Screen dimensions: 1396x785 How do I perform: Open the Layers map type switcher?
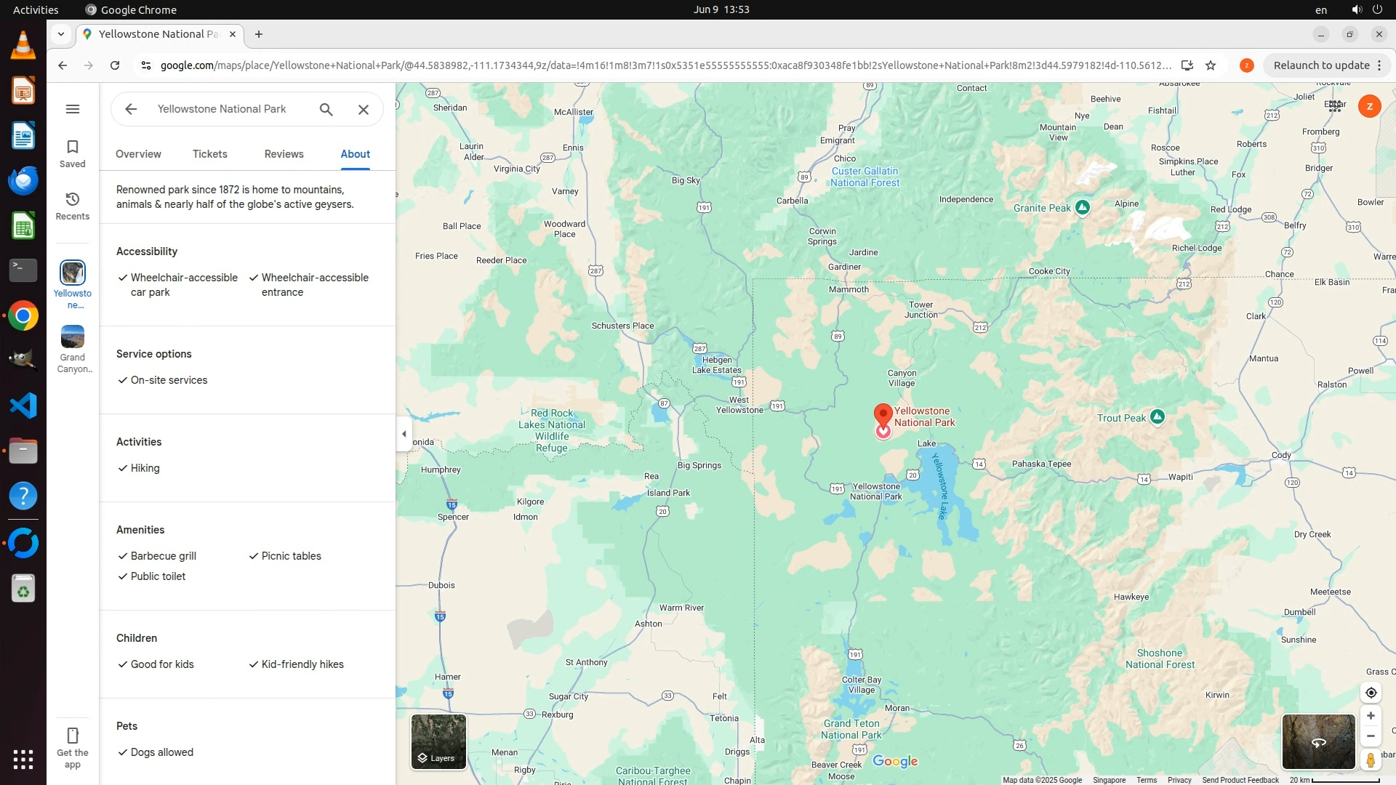pyautogui.click(x=438, y=741)
